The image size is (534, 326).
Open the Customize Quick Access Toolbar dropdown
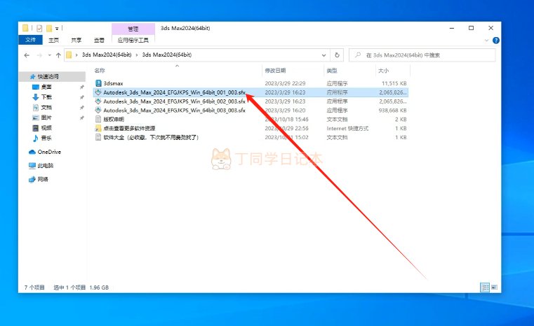(x=58, y=28)
